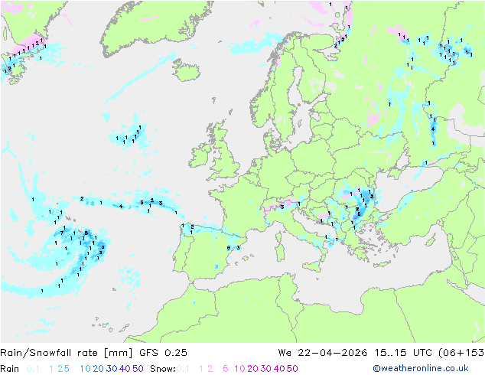Select the Snow legend 5 value

coord(226,369)
